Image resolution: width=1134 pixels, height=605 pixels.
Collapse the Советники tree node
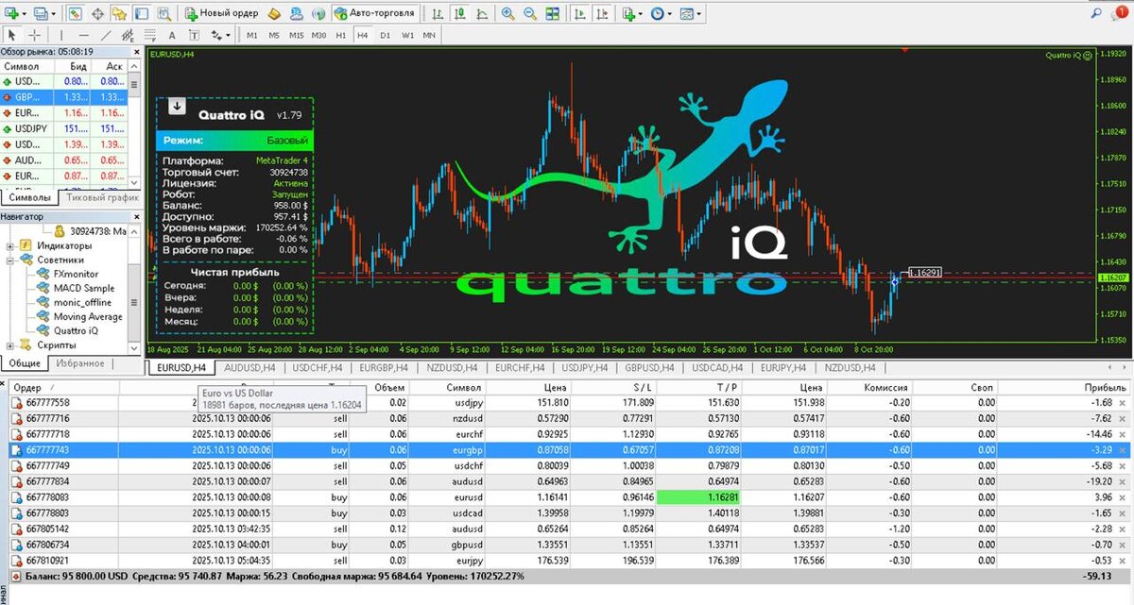coord(10,260)
